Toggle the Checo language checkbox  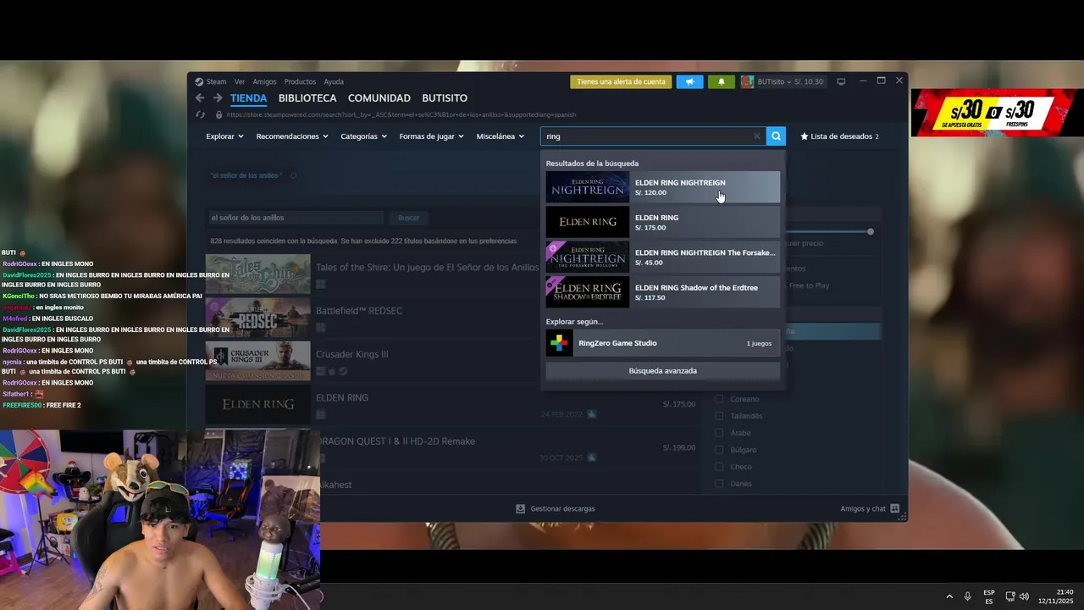point(719,467)
